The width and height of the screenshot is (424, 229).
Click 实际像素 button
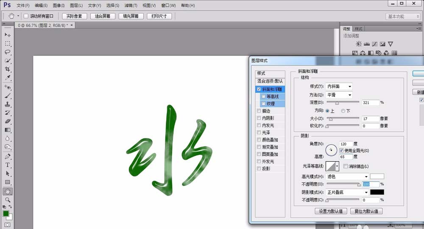[74, 16]
